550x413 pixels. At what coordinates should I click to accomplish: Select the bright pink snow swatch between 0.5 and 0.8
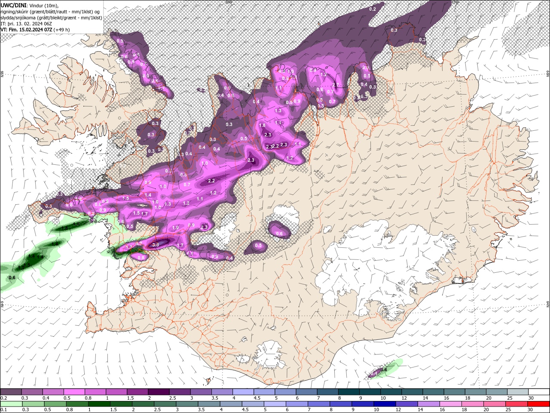coord(74,392)
